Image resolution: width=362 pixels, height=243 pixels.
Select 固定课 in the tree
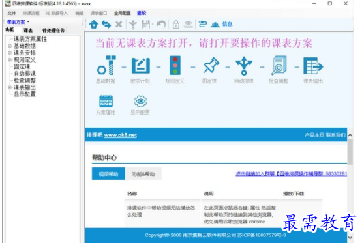(22, 66)
